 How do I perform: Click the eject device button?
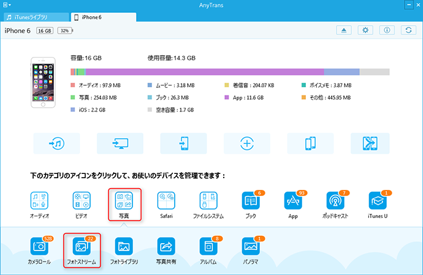coord(344,30)
